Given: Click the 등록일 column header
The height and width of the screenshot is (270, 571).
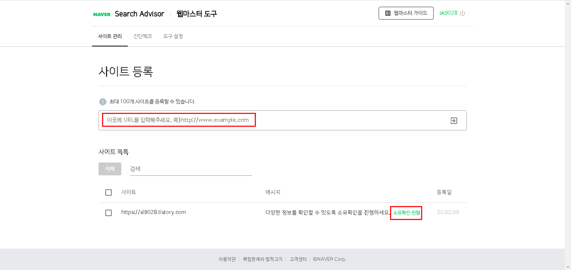Looking at the screenshot, I should [x=444, y=192].
